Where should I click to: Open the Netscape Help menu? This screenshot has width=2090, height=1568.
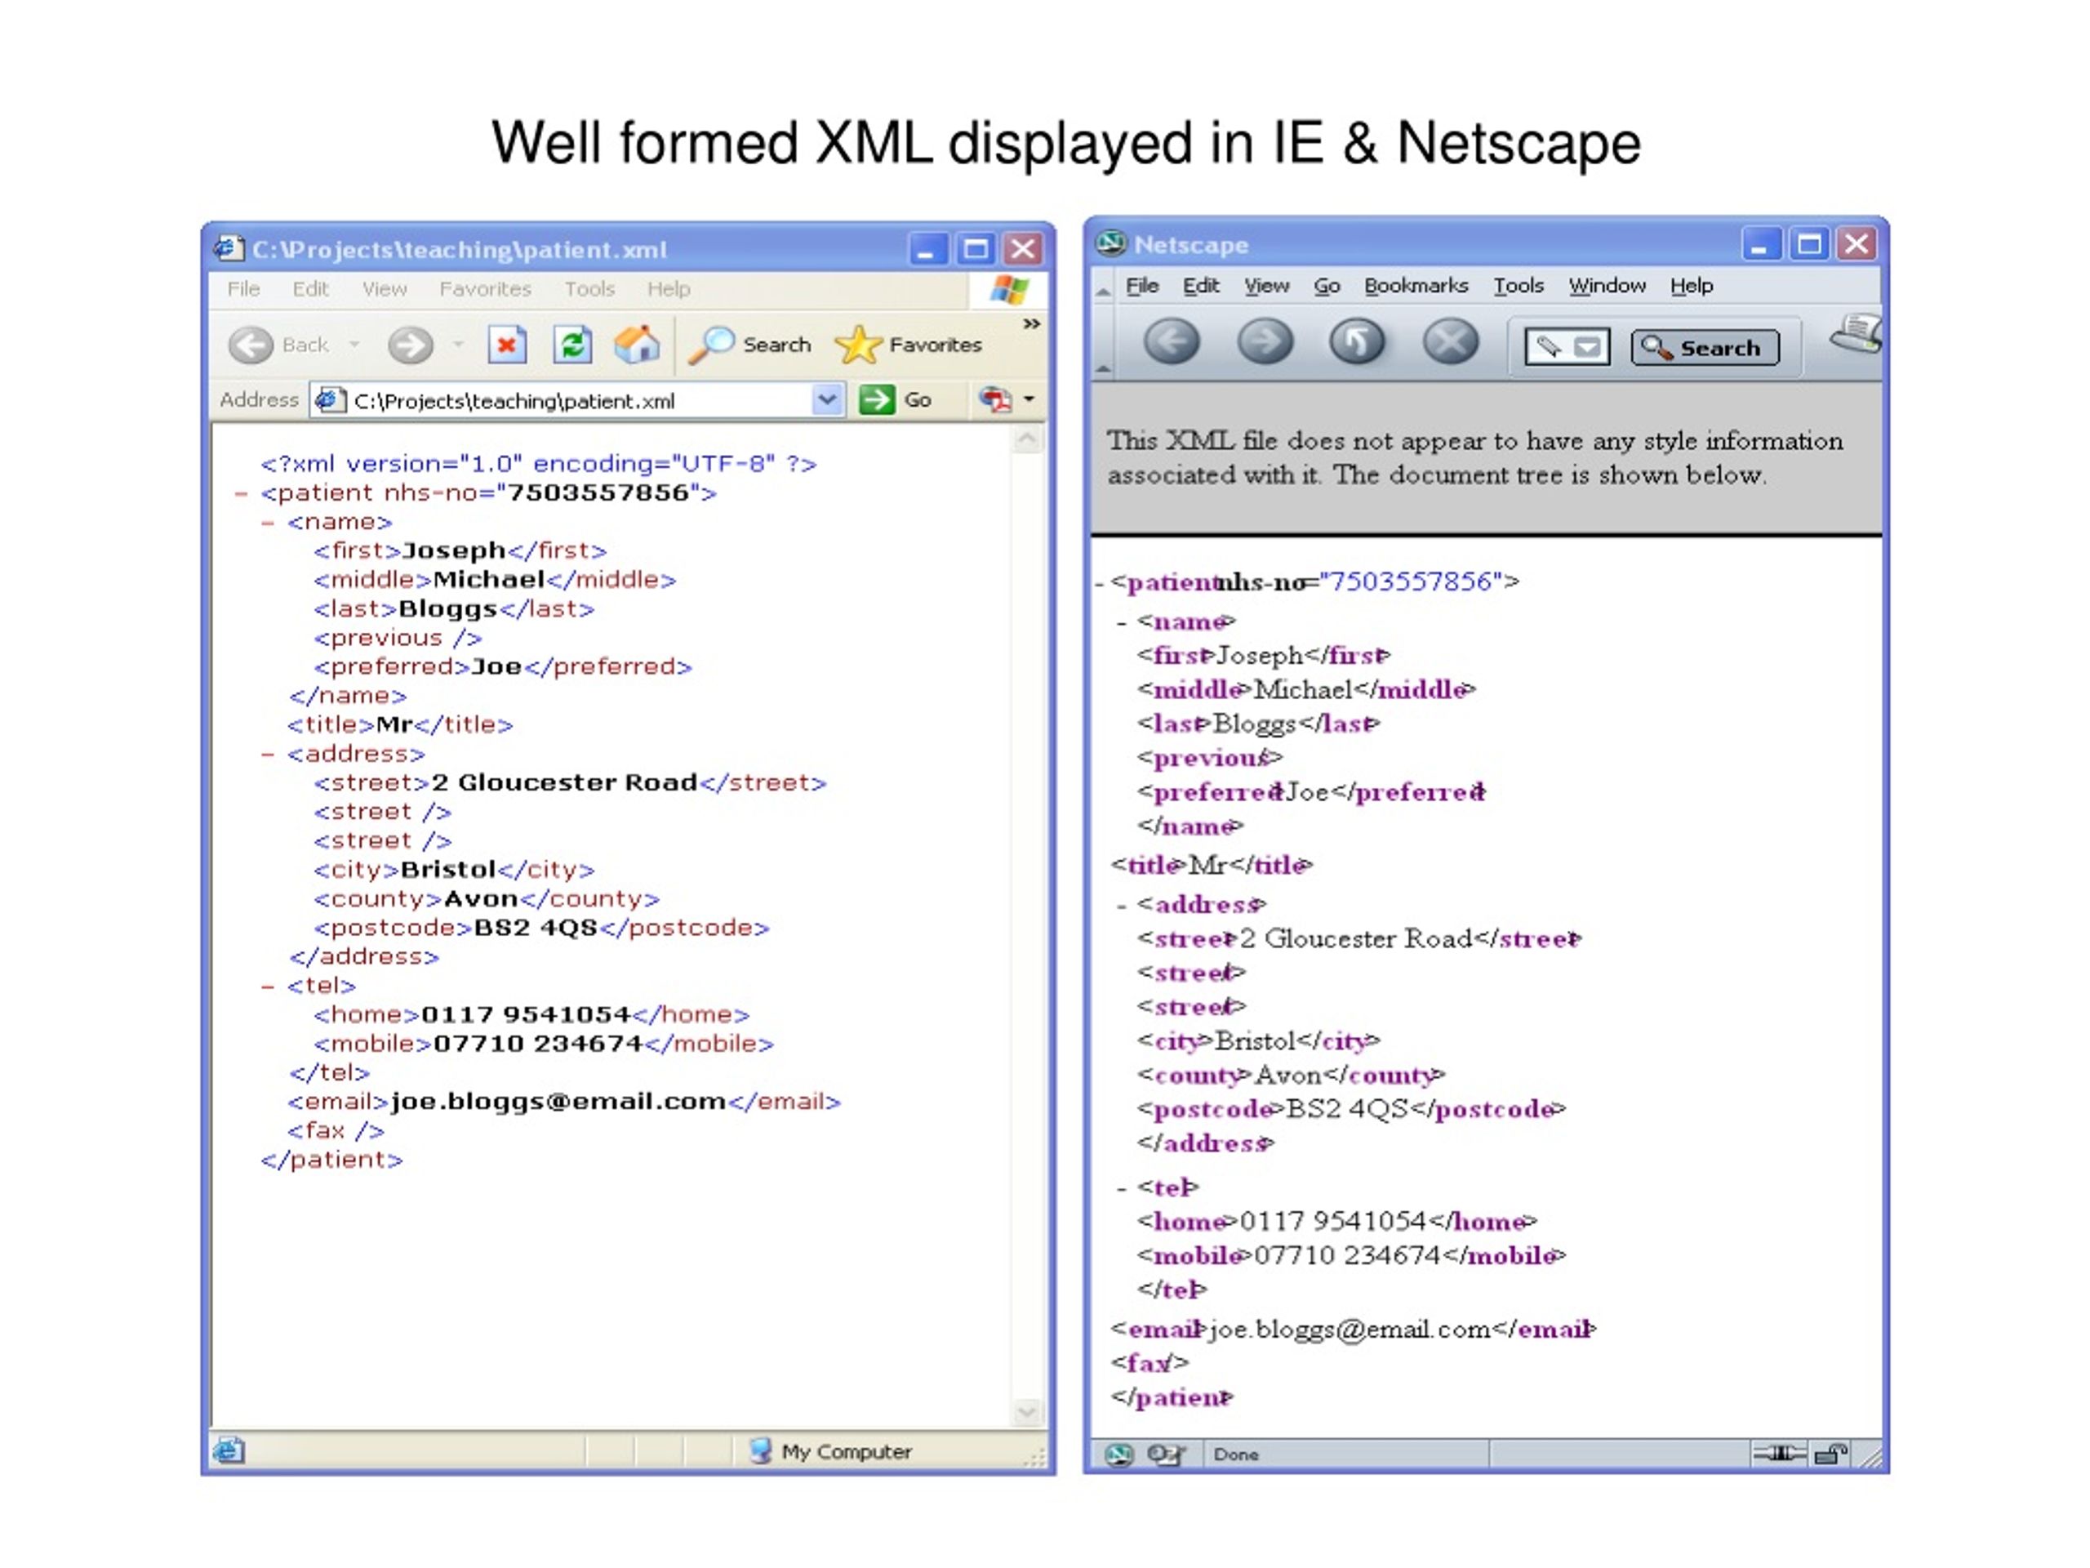(1692, 286)
